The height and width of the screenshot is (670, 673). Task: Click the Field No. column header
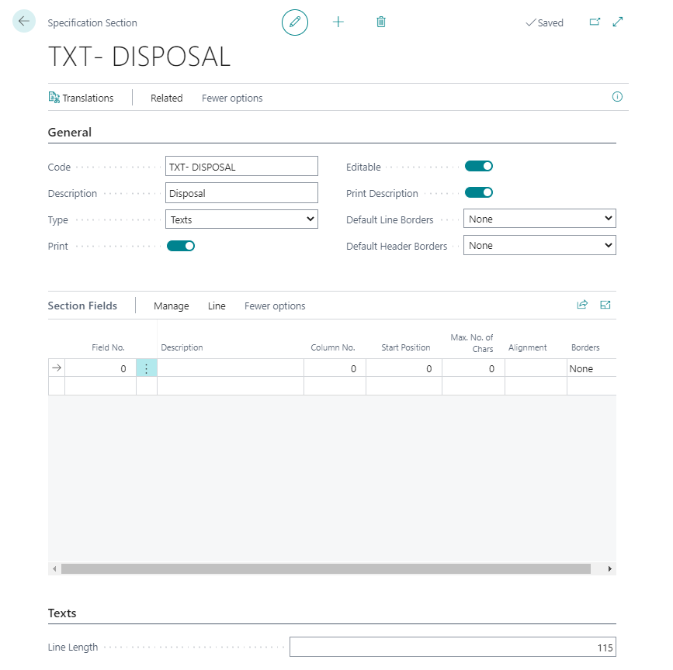(x=108, y=347)
